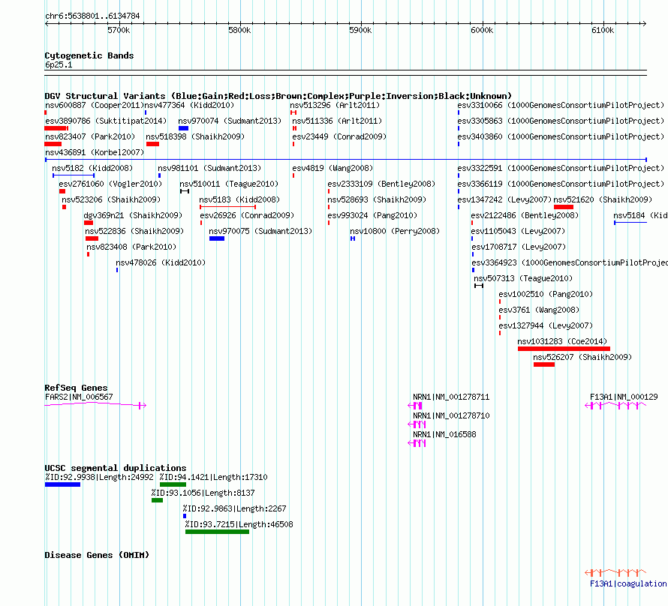Click the esv26926 (Conrad2009) label
This screenshot has height=606, width=668.
tap(247, 215)
